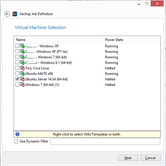Tick the Tiny Core Linux checkbox

17,68
